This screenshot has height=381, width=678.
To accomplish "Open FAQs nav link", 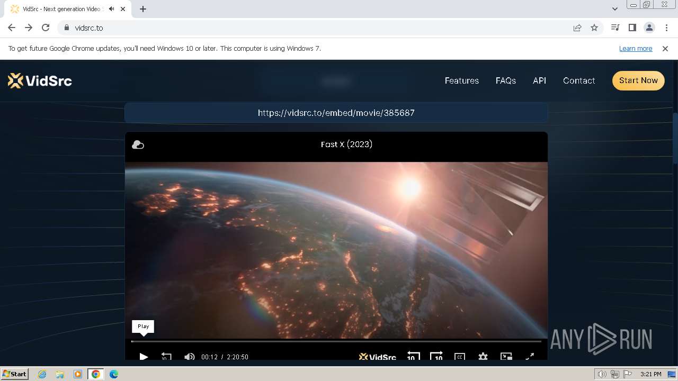I will point(505,80).
